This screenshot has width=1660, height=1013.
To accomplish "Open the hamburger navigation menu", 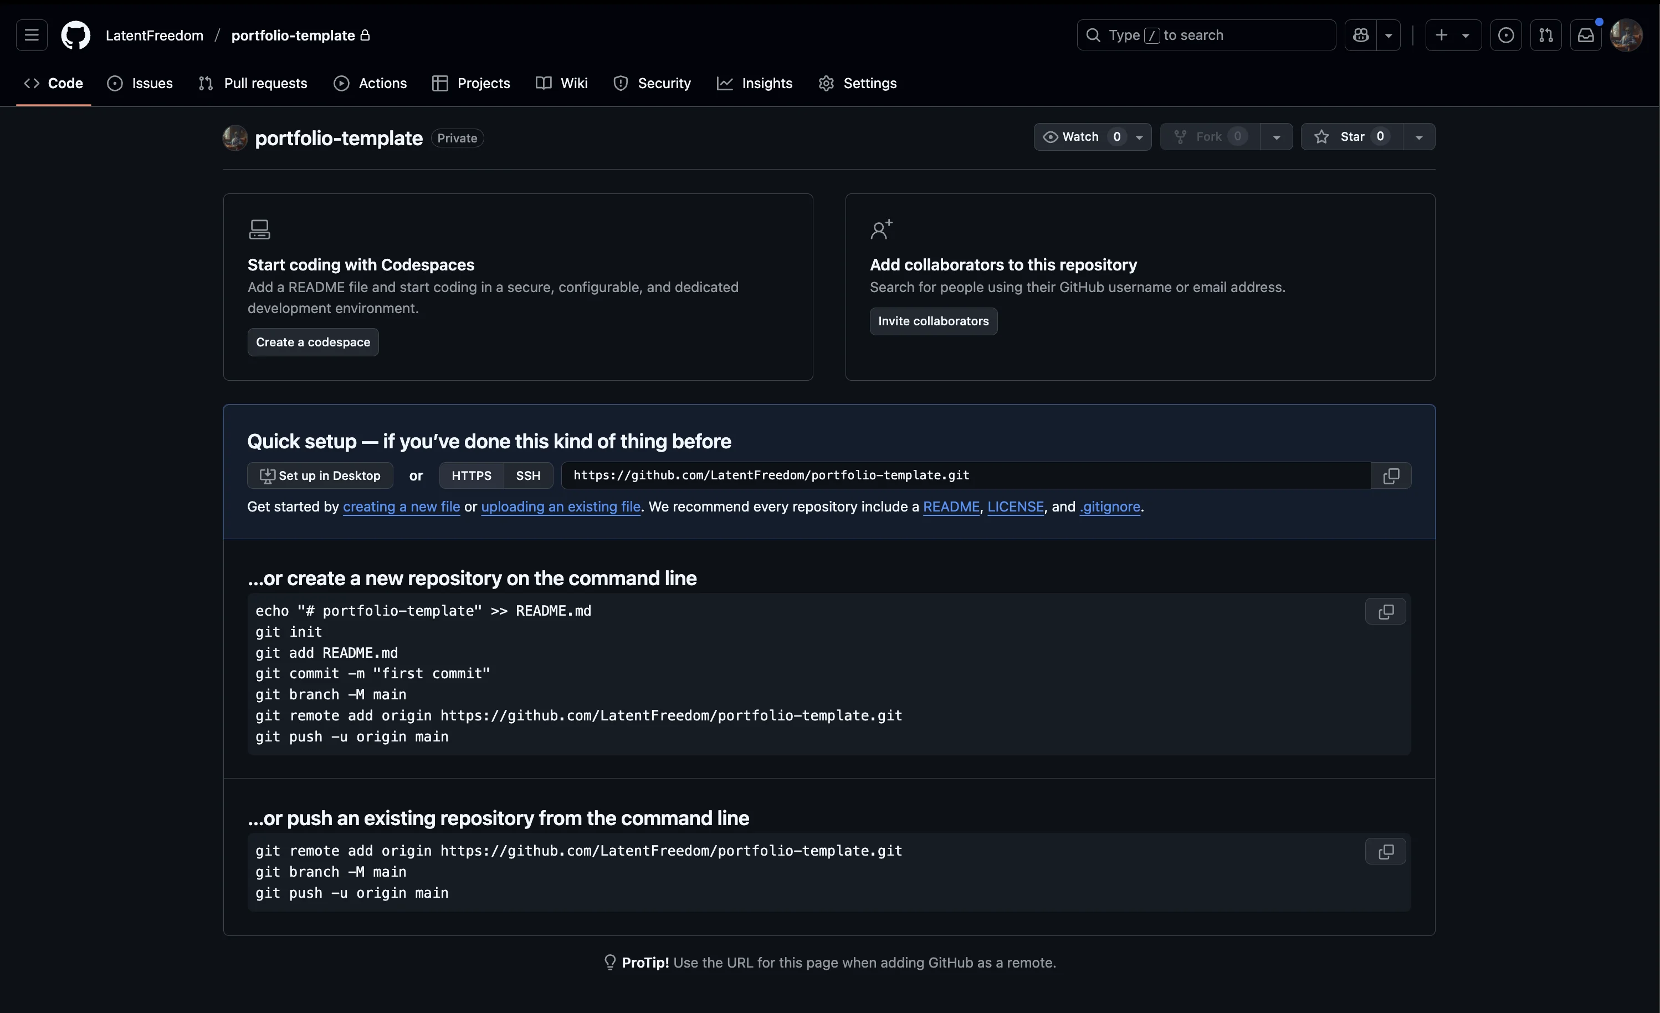I will tap(31, 35).
